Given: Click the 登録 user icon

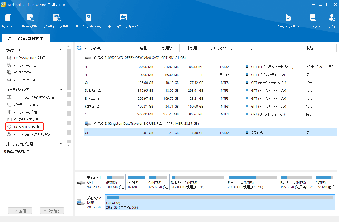Looking at the screenshot, I should 332,21.
